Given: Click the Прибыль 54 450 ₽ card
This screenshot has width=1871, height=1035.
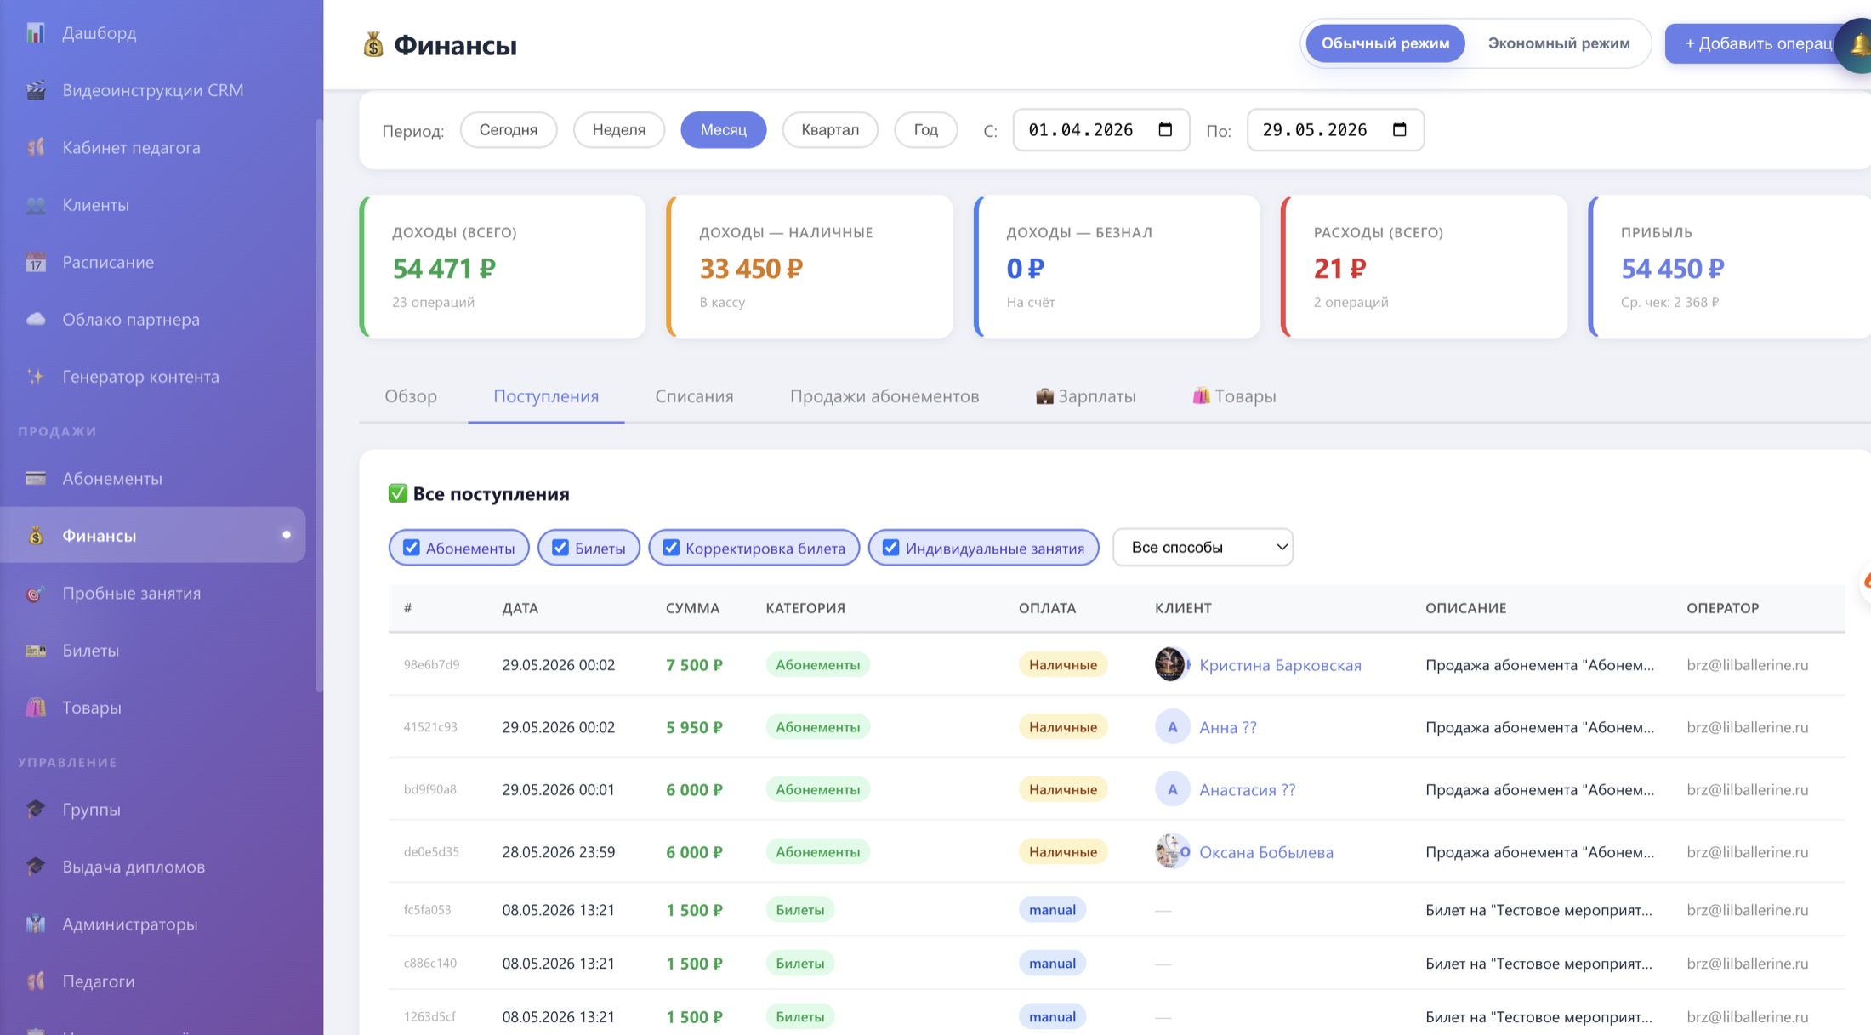Looking at the screenshot, I should coord(1730,267).
